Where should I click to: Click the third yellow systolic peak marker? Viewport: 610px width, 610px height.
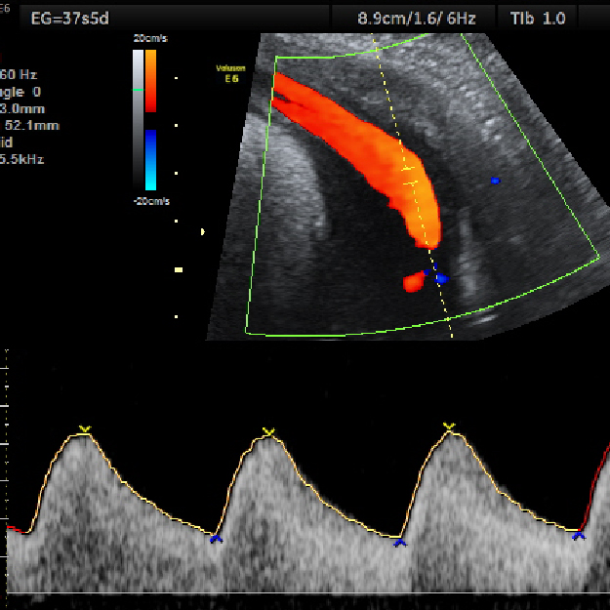pyautogui.click(x=449, y=427)
